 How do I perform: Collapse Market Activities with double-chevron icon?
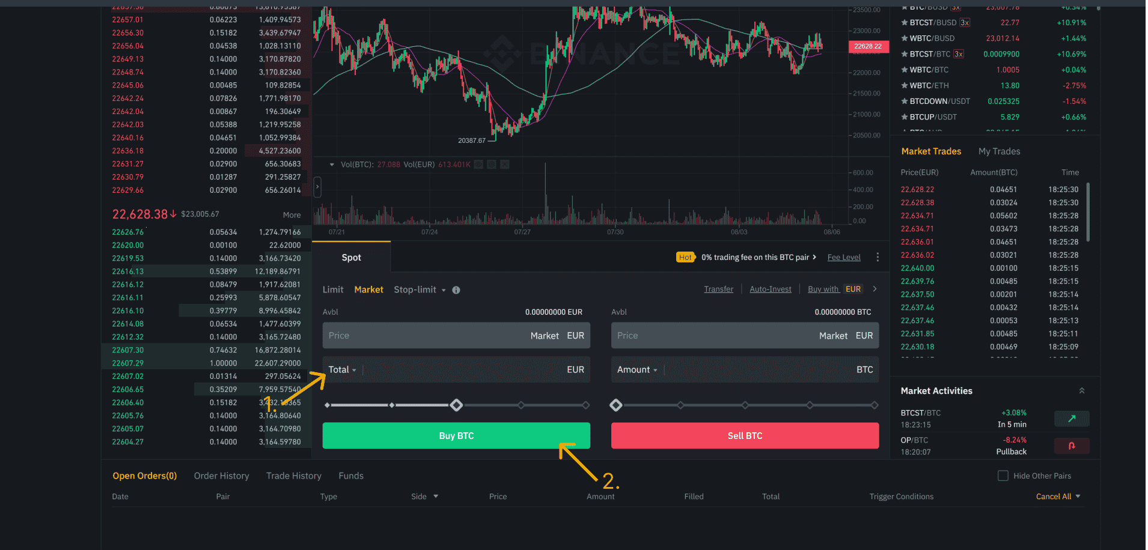click(1082, 391)
